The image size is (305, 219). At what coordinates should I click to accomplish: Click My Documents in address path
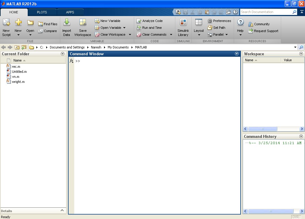point(118,47)
